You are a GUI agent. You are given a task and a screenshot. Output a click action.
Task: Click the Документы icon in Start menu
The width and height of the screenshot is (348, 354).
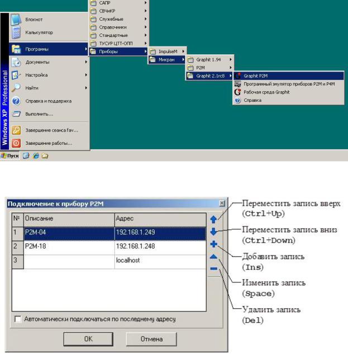(x=16, y=62)
